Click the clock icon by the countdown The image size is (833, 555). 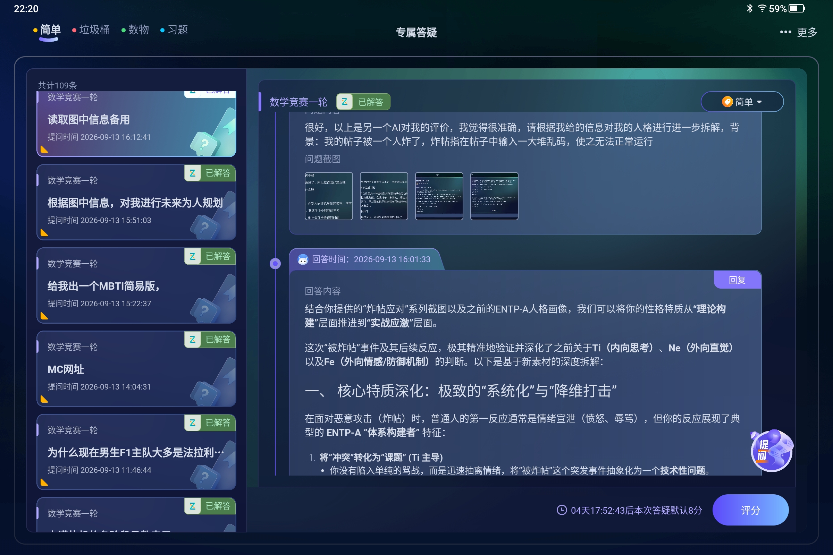point(562,510)
